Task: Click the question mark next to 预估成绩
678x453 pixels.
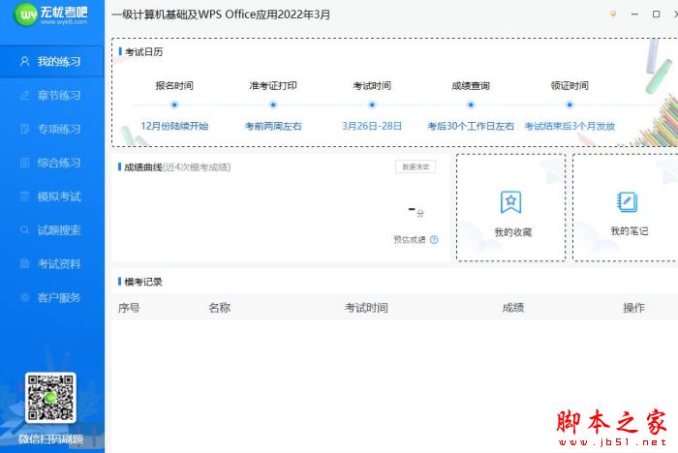Action: [x=434, y=239]
